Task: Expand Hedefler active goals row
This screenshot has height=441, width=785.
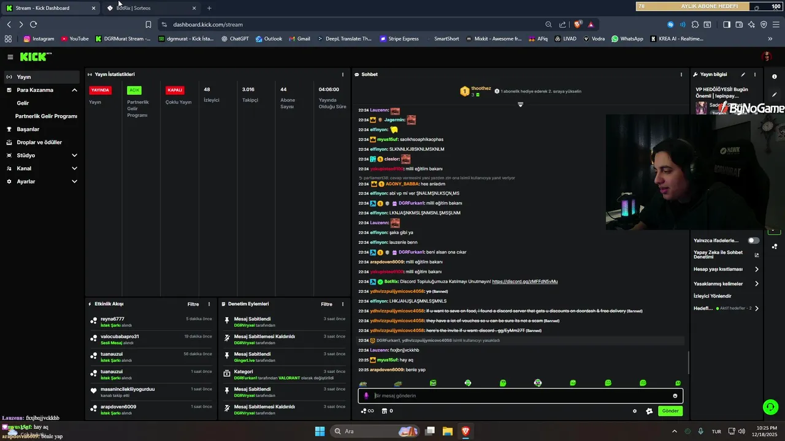Action: coord(756,308)
